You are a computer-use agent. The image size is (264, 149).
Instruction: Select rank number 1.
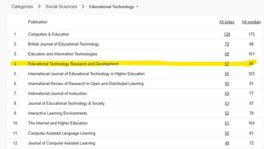click(16, 35)
